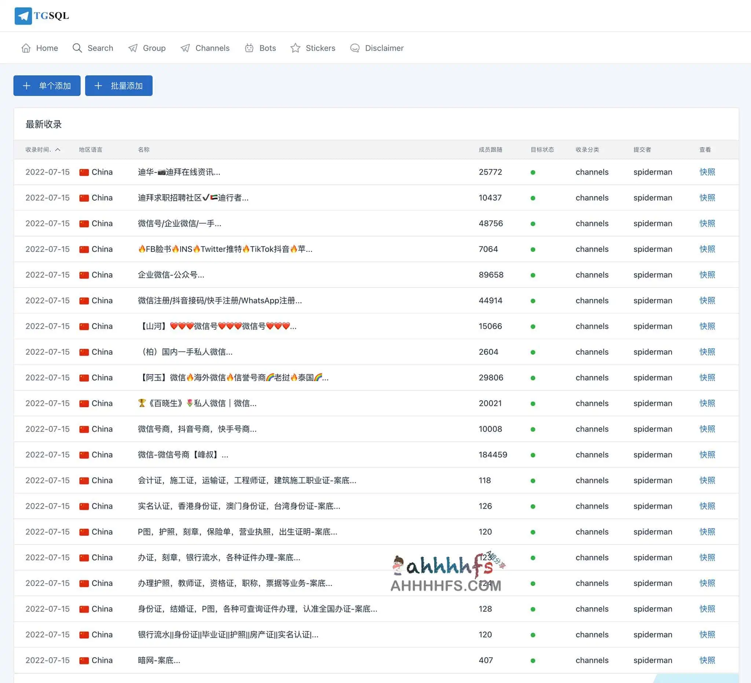This screenshot has height=683, width=751.
Task: Open 快照 link for the 迪华 row
Action: [x=707, y=172]
